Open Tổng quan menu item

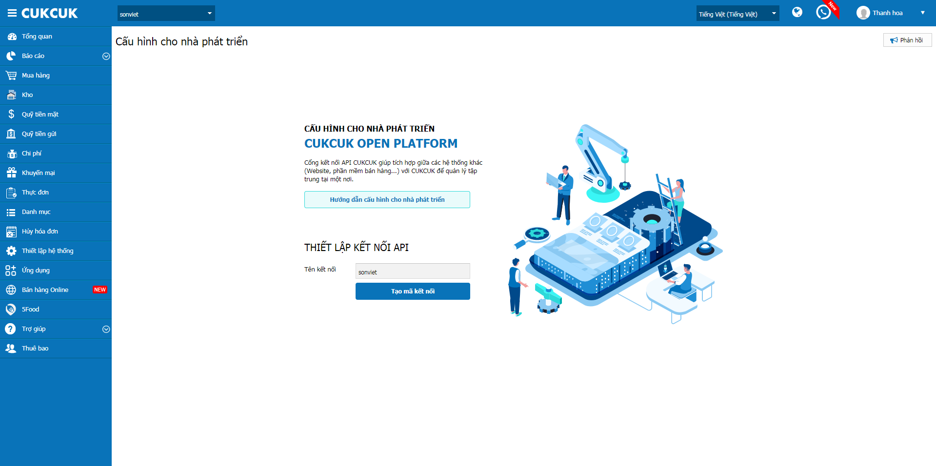coord(56,37)
